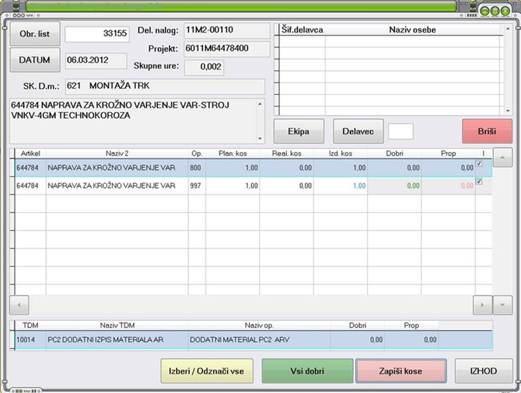Image resolution: width=521 pixels, height=393 pixels.
Task: Click description box scroll-up arrow
Action: pos(260,104)
